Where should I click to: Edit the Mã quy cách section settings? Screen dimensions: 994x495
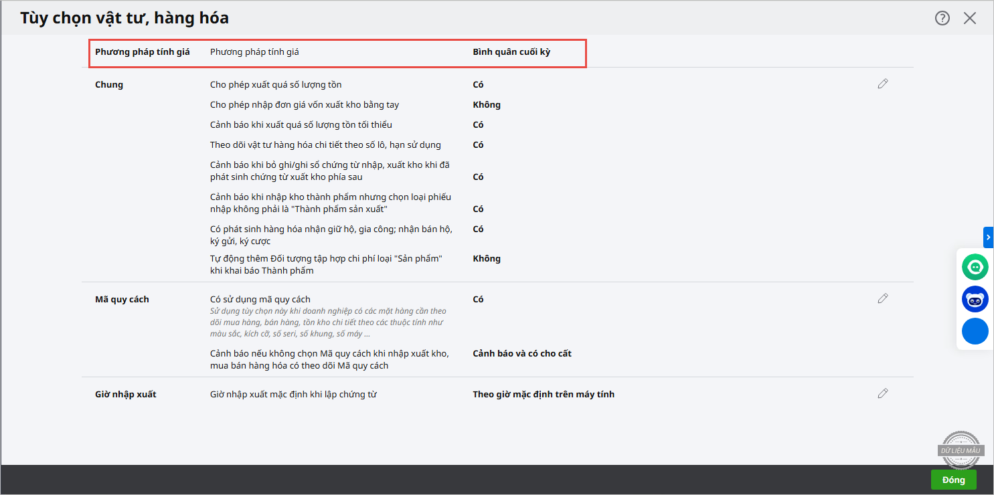point(883,299)
